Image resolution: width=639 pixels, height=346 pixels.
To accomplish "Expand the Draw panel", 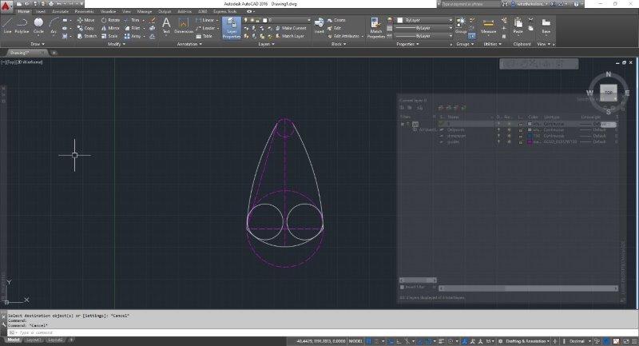I will coord(37,44).
